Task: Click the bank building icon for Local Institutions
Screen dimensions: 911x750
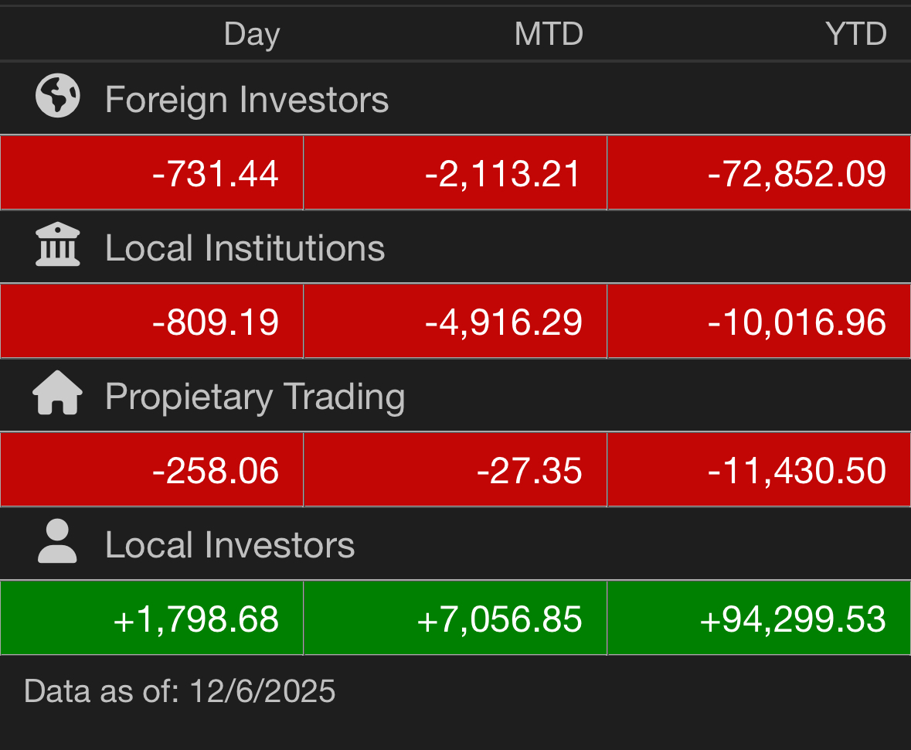Action: coord(57,244)
